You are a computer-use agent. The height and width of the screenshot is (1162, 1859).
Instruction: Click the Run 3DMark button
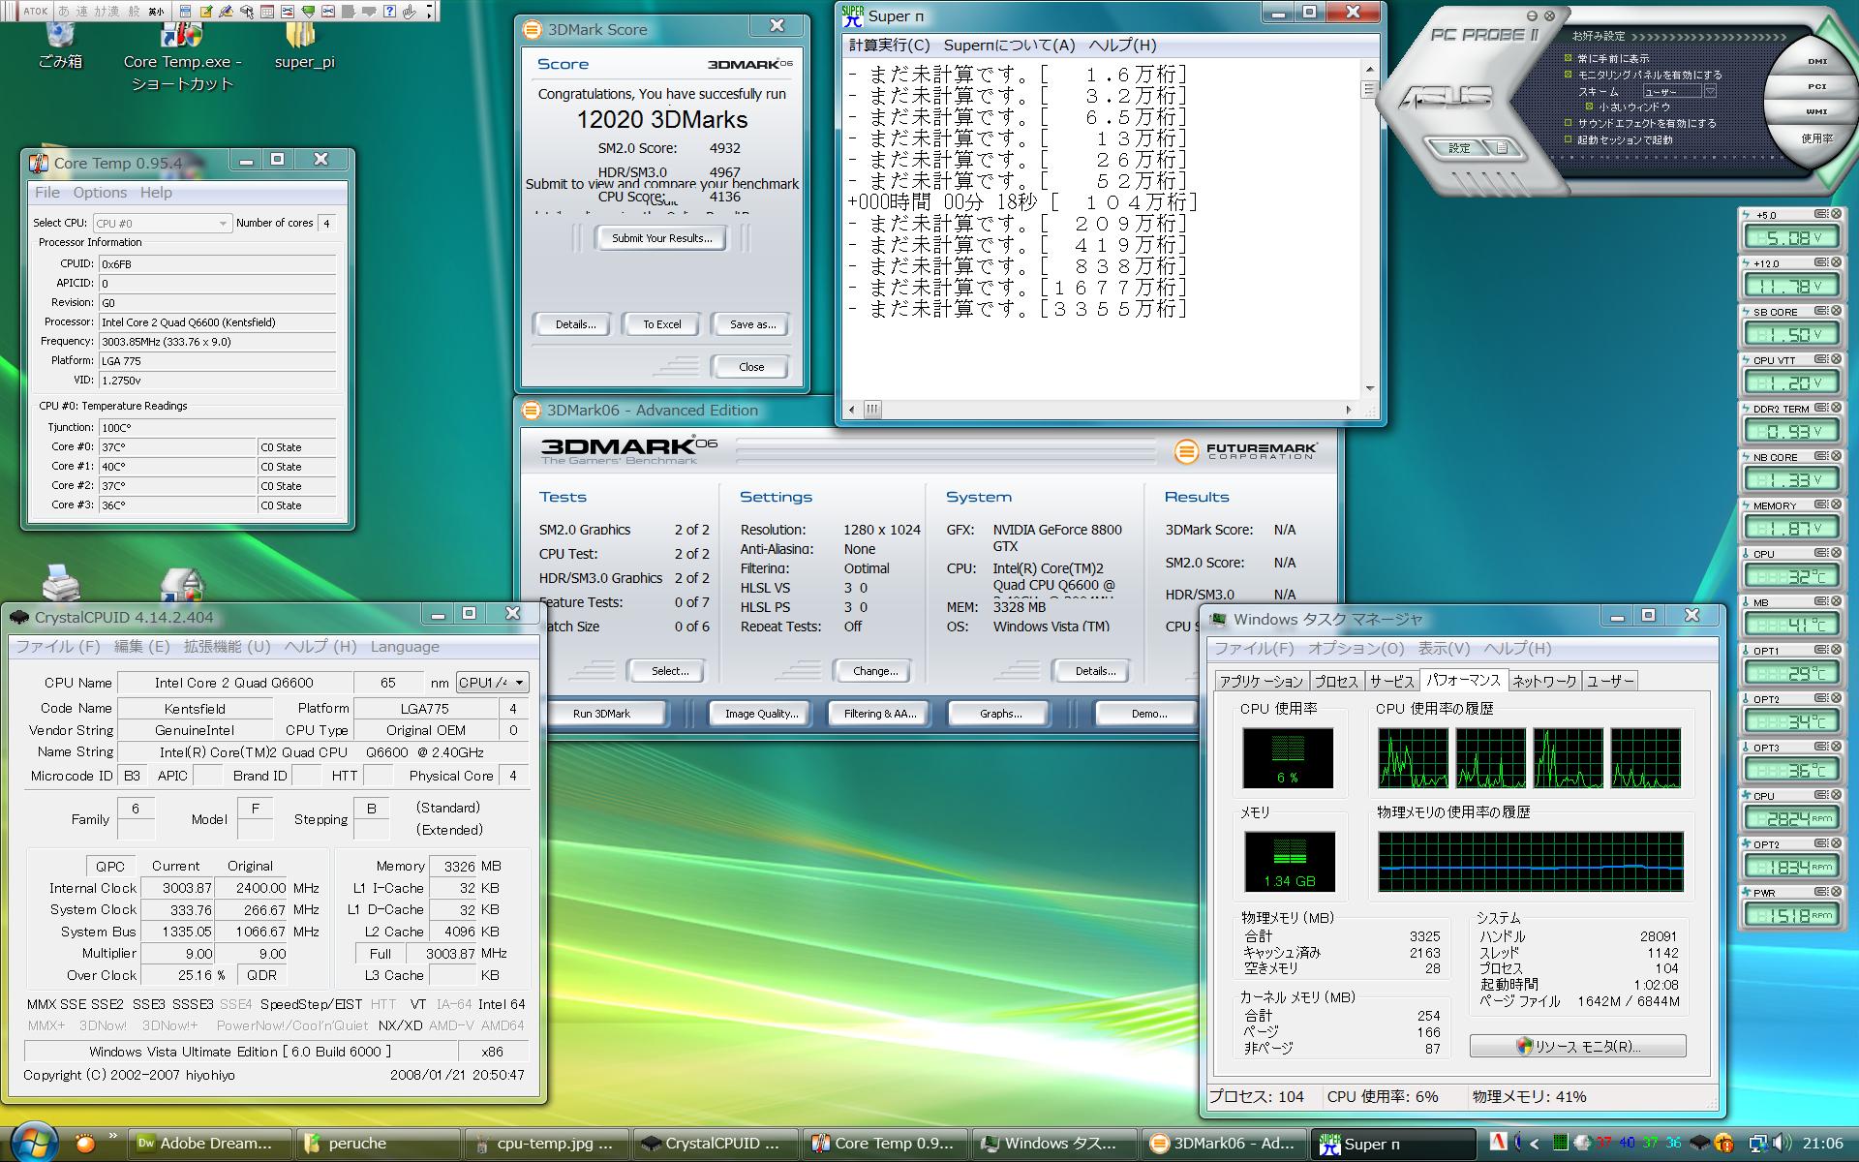click(x=601, y=714)
